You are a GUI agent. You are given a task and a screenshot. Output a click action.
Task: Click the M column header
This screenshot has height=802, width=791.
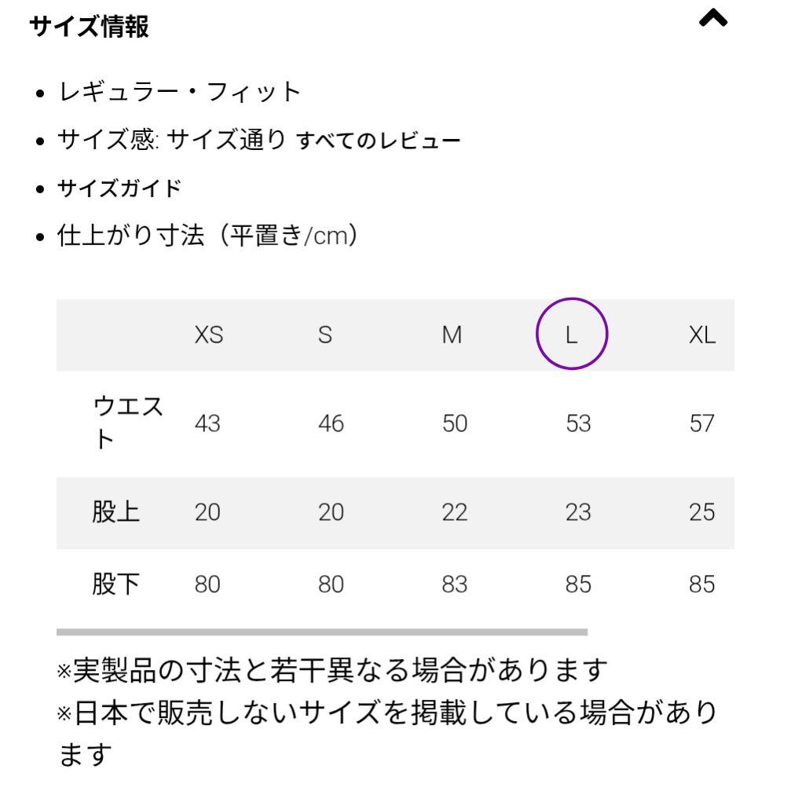451,335
